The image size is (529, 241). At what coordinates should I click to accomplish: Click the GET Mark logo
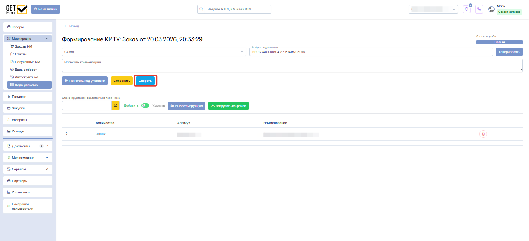(x=17, y=9)
